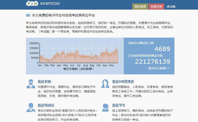Choose the 我是培训官 heading
The image size is (198, 122).
[46, 105]
